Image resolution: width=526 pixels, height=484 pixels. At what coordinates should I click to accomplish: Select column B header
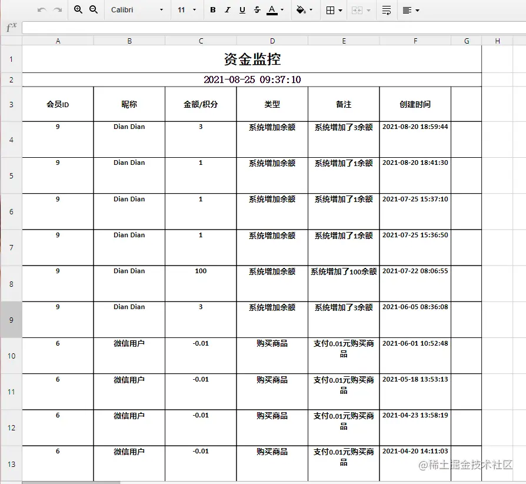coord(129,41)
